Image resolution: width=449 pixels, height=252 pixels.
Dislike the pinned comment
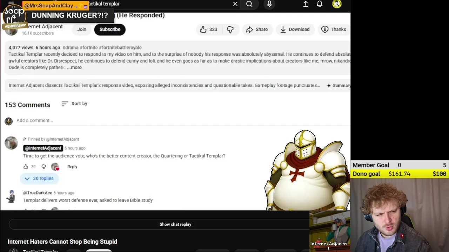click(x=44, y=167)
